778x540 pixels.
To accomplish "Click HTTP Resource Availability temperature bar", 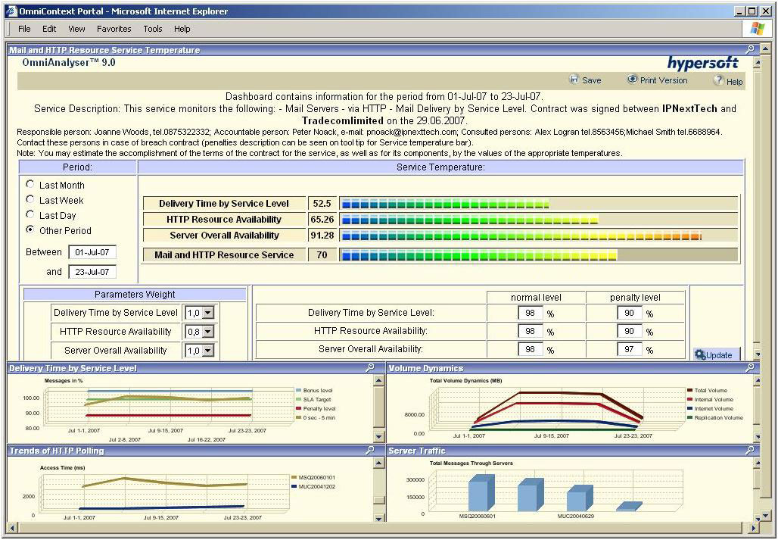I will point(538,220).
